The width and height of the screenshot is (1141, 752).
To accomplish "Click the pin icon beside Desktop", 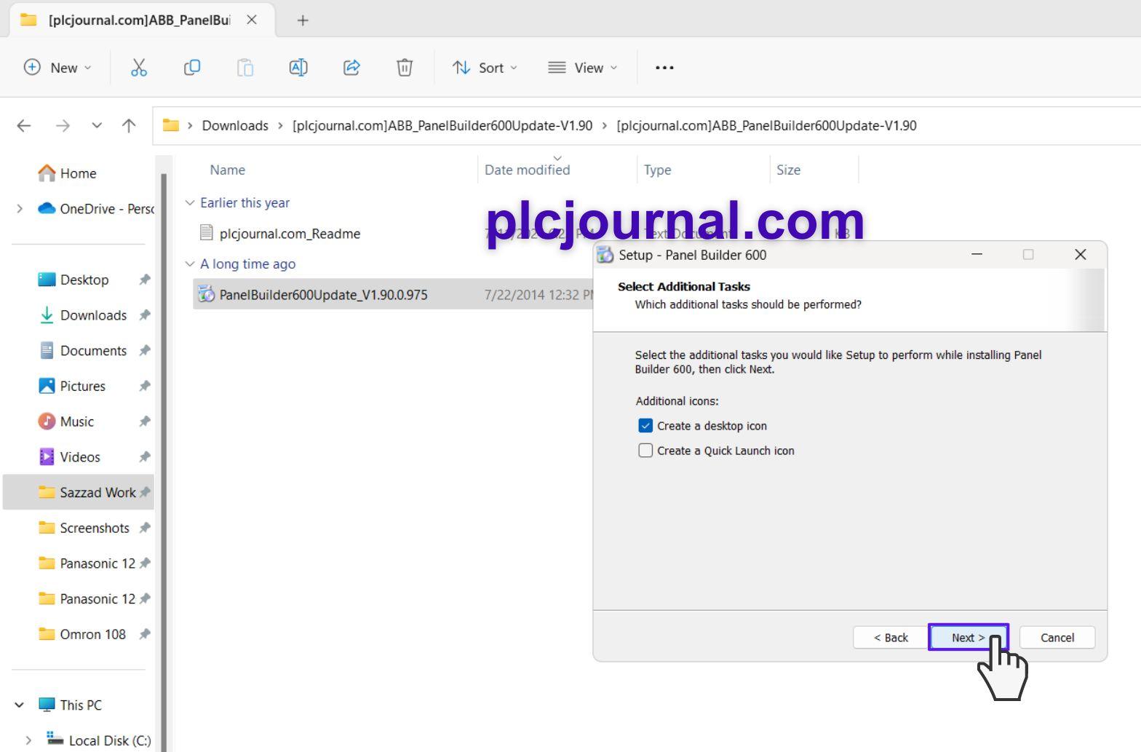I will 145,280.
